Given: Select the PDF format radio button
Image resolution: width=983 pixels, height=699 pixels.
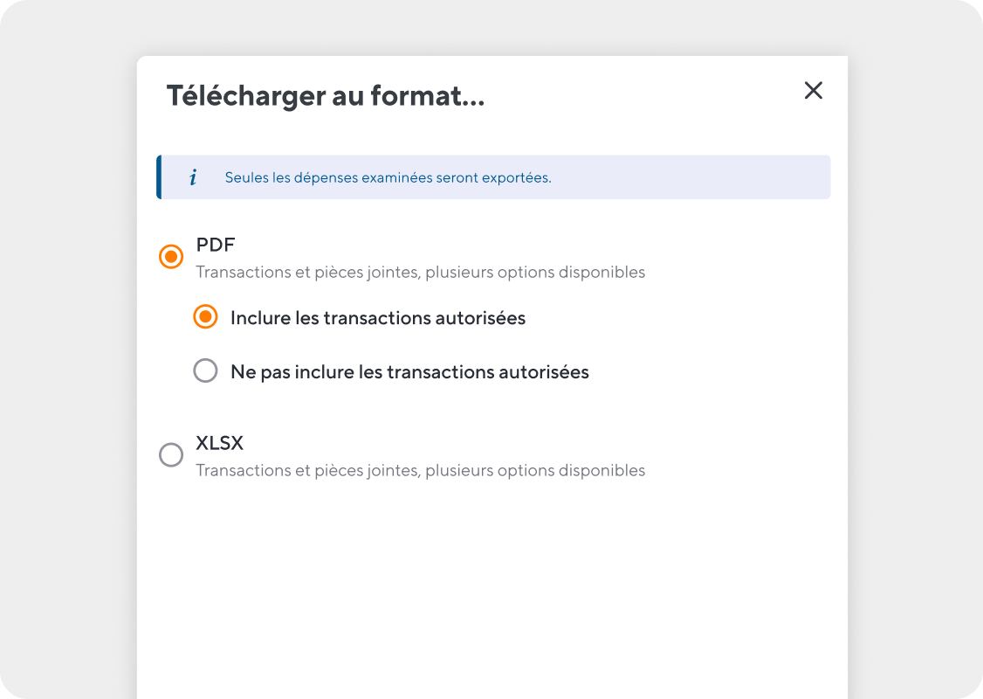Looking at the screenshot, I should click(171, 257).
